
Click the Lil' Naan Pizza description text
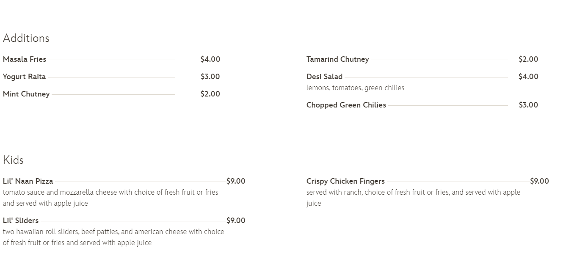click(x=110, y=198)
